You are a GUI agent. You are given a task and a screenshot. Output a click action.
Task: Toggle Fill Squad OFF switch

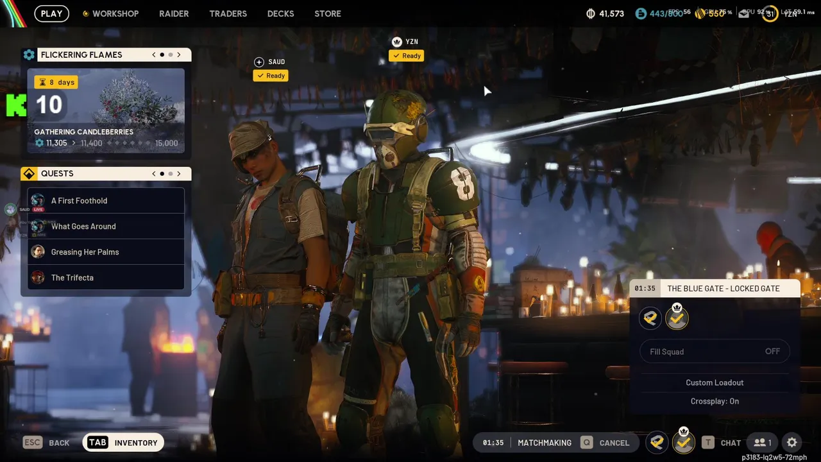(x=715, y=352)
